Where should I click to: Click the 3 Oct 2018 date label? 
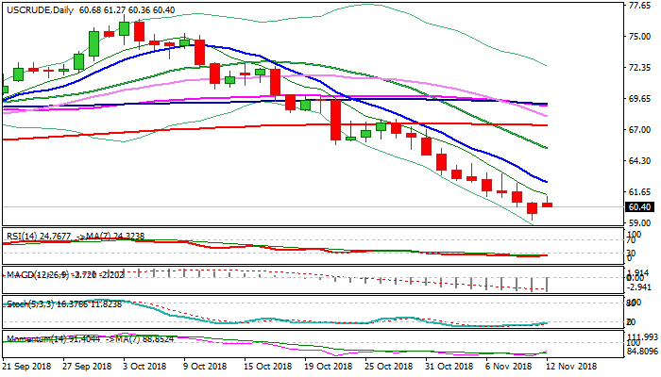click(x=144, y=366)
